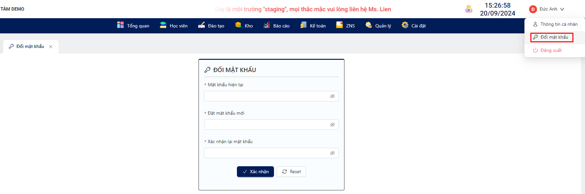
Task: Click the Reset button
Action: tap(291, 172)
